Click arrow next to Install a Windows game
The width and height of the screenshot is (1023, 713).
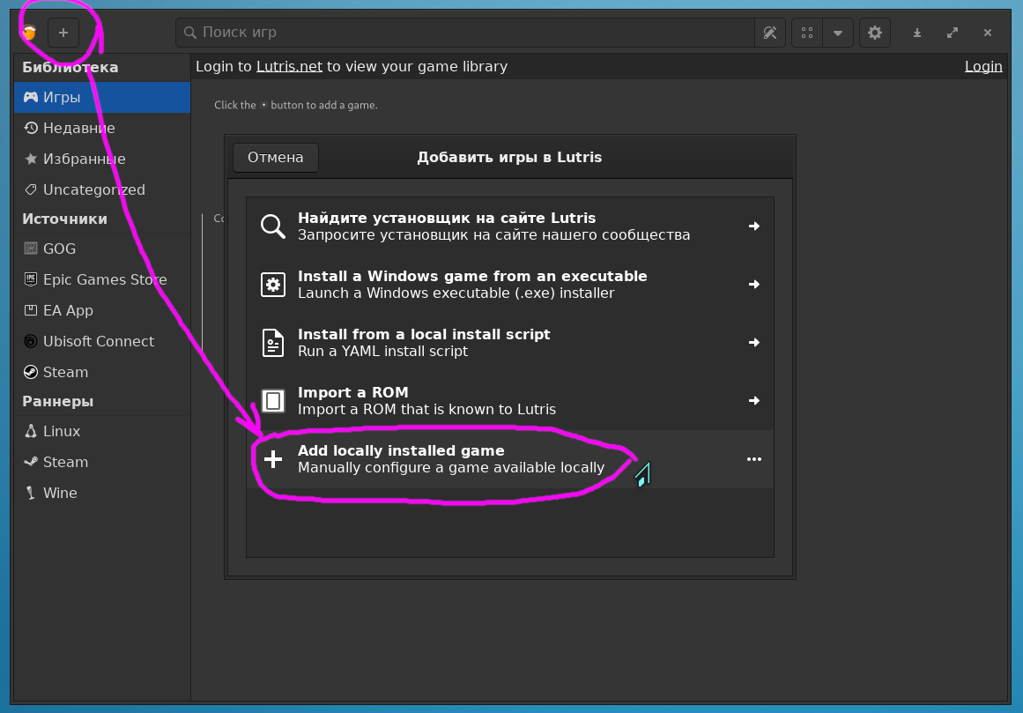pos(754,285)
